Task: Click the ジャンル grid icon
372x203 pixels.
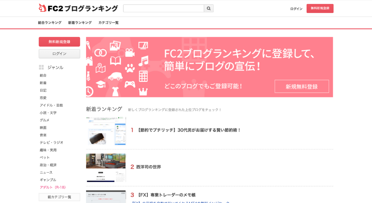Action: (x=41, y=67)
